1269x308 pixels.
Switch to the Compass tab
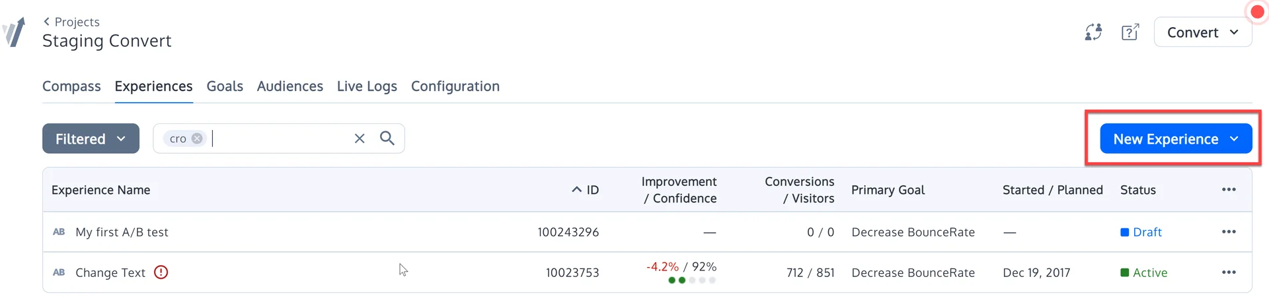click(71, 86)
